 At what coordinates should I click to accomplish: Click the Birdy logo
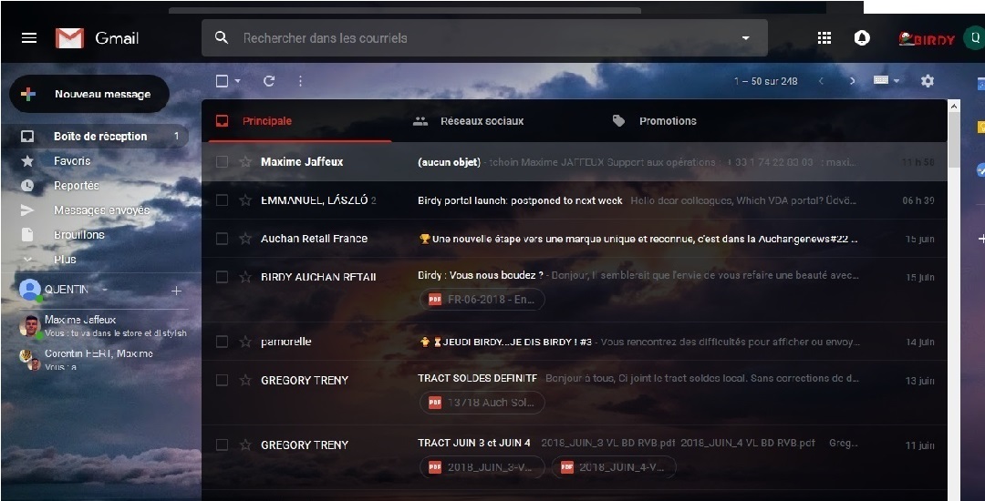point(927,39)
